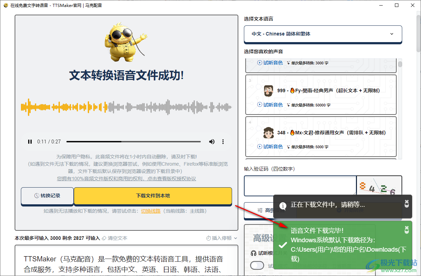421x276 pixels.
Task: Mute the audio player speaker icon
Action: pyautogui.click(x=212, y=141)
